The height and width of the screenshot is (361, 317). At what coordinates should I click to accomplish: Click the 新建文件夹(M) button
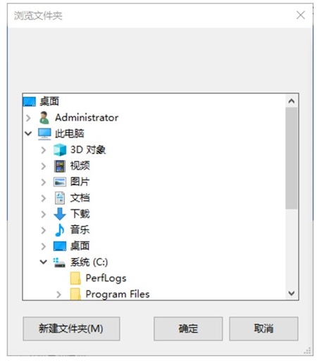pos(71,329)
